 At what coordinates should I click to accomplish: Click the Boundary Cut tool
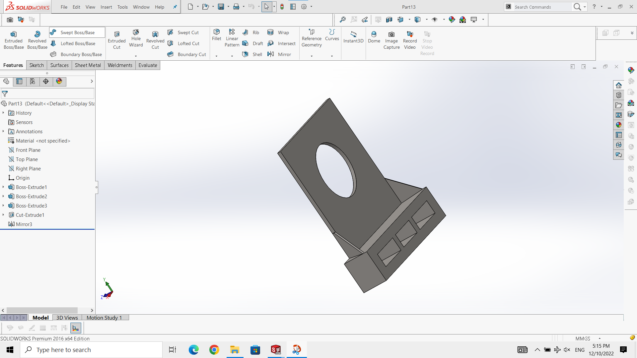pos(187,54)
